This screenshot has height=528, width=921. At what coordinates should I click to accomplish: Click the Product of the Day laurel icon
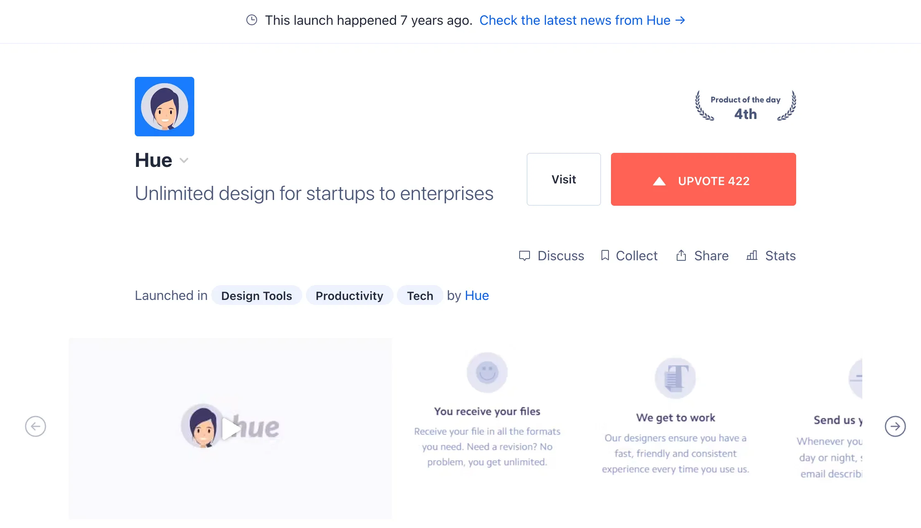(745, 107)
